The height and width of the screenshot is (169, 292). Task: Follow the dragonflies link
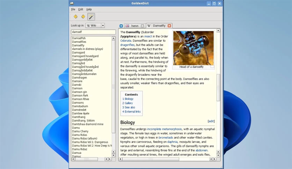(127, 45)
